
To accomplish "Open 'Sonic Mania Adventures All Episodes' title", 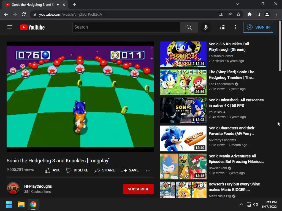I will click(236, 159).
